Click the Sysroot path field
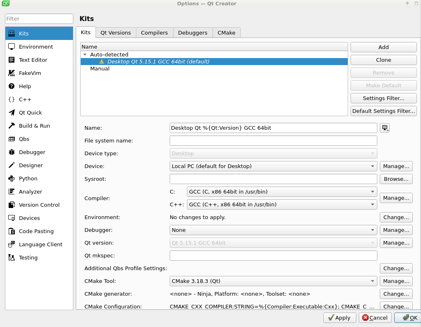 274,179
